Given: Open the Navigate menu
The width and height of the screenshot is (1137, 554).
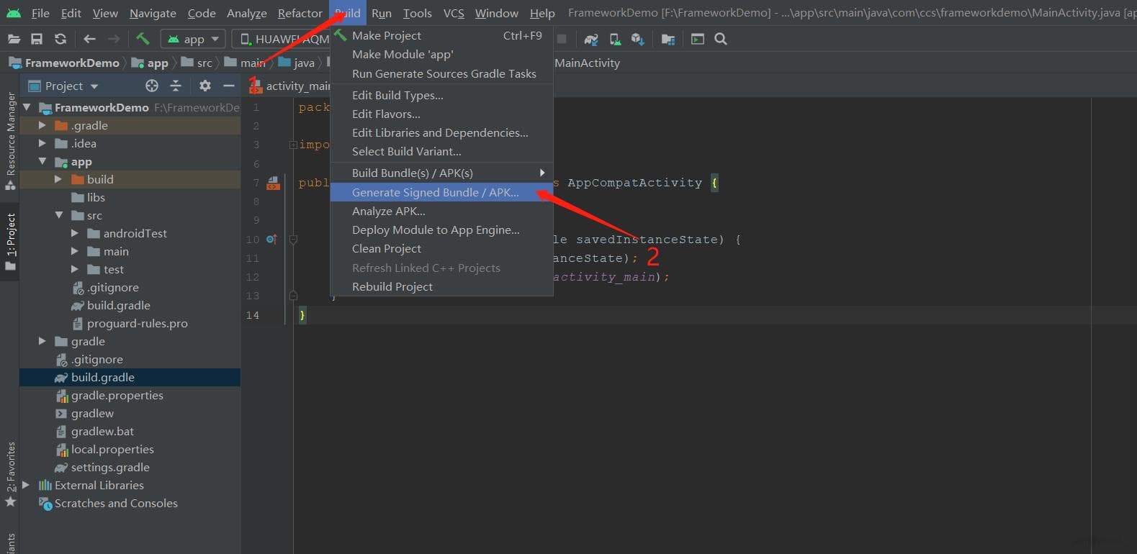Looking at the screenshot, I should pos(153,13).
